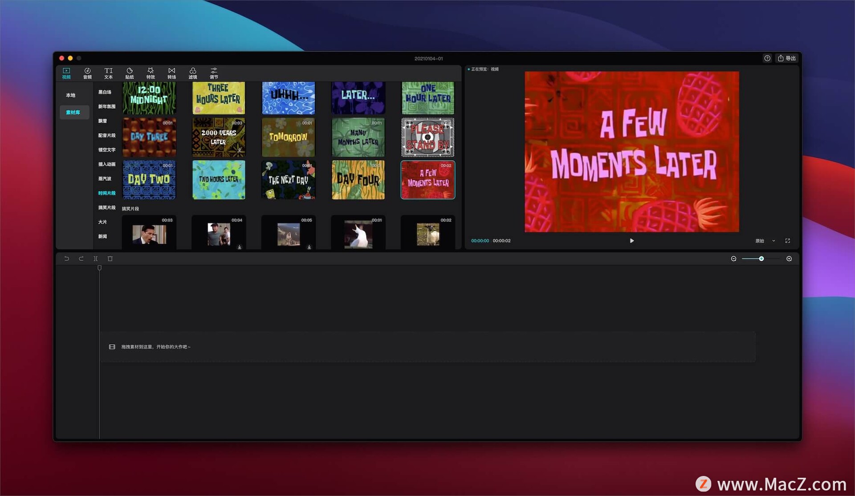
Task: Select the 素材库 (Library) source
Action: (73, 112)
